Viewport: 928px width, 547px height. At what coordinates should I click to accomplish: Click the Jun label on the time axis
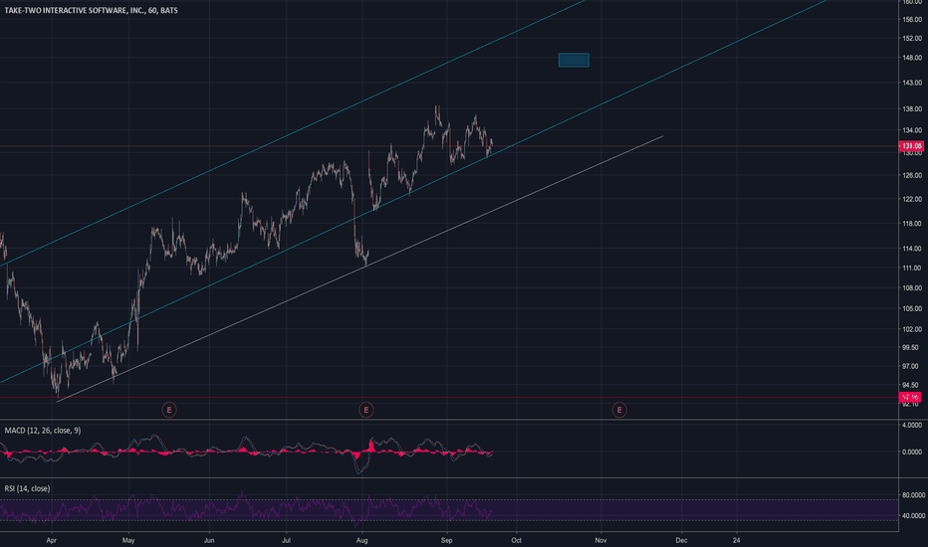tap(209, 540)
